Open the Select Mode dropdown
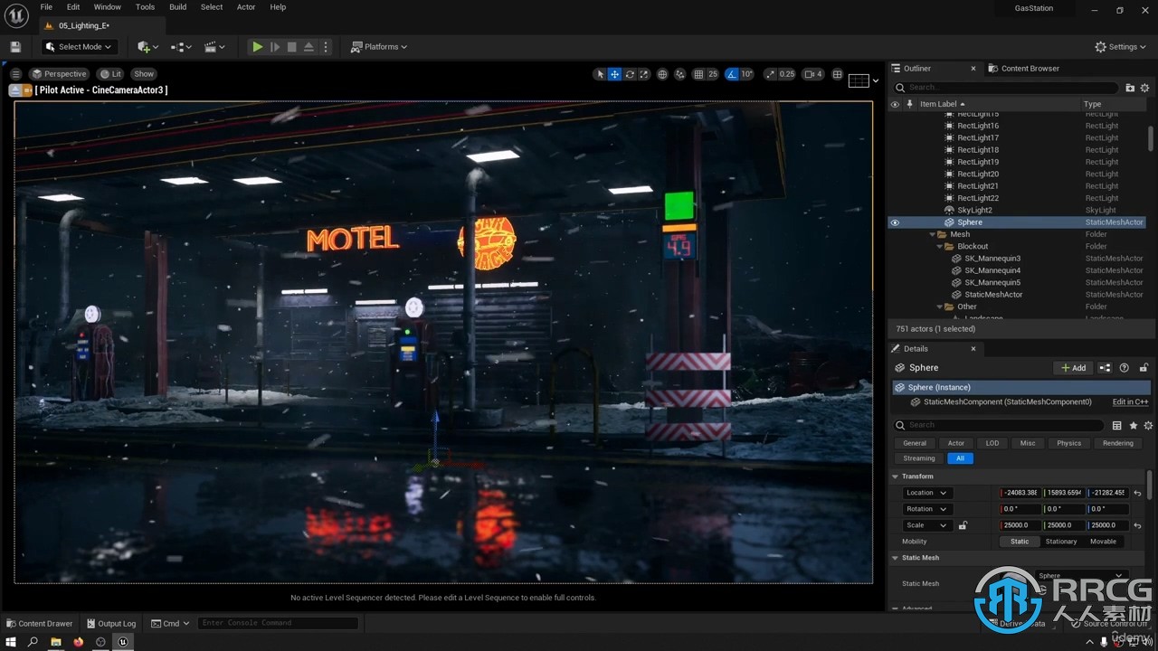 click(79, 47)
